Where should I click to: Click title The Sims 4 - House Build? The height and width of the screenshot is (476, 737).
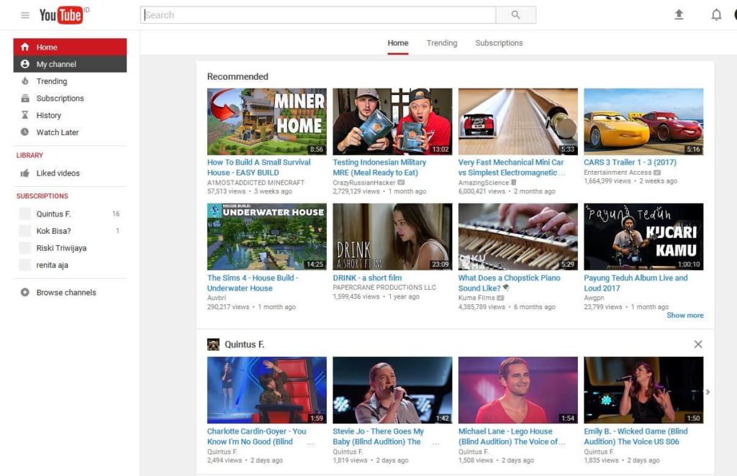coord(253,283)
